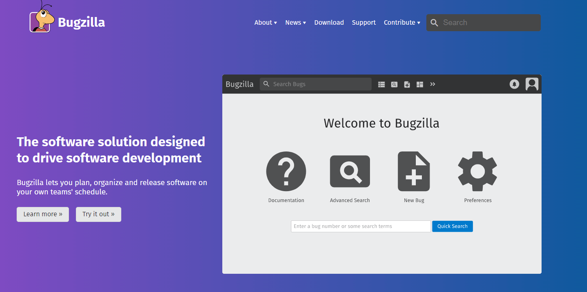Focus the Search Bugs field

pyautogui.click(x=316, y=84)
